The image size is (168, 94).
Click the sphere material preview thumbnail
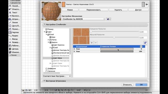pos(51,11)
